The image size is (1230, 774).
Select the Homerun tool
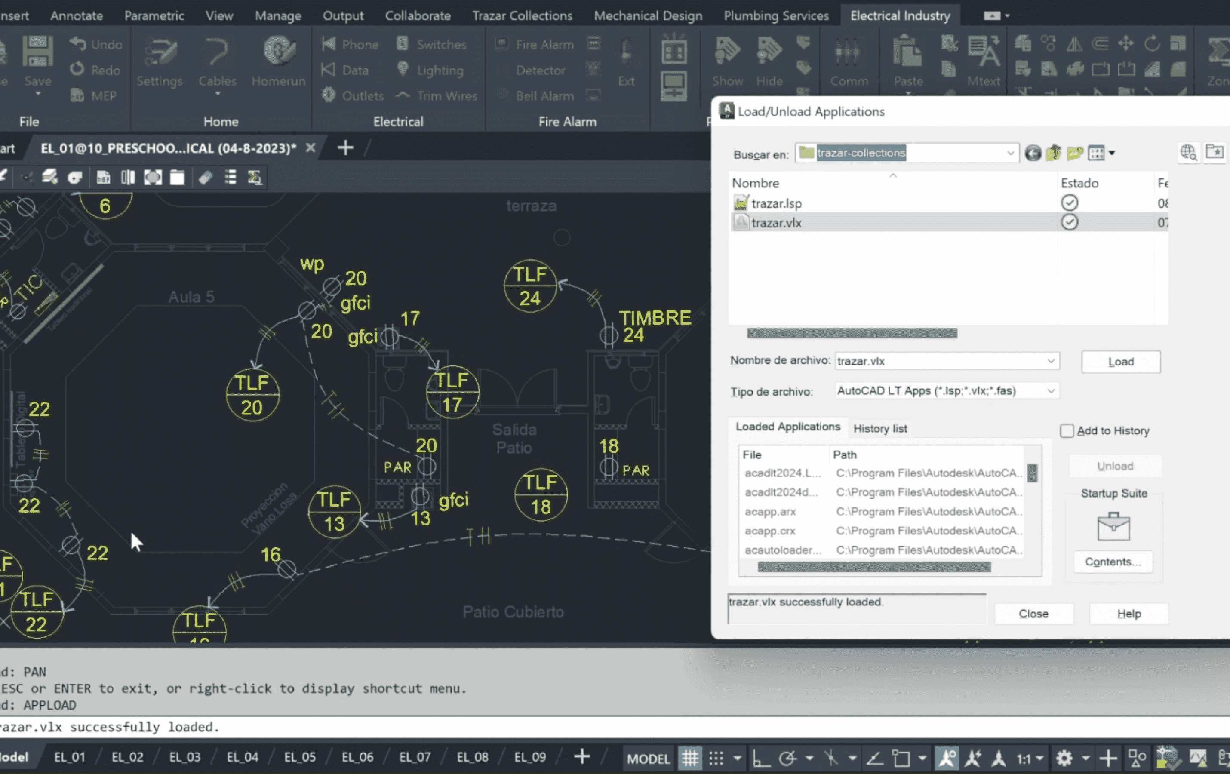pos(278,62)
